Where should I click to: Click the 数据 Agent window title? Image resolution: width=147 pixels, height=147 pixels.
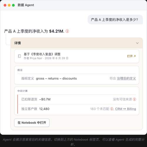26,5
